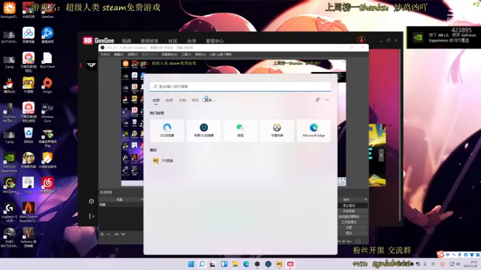The width and height of the screenshot is (481, 270).
Task: Click the remove scene minus button in OBS
Action: point(109,234)
